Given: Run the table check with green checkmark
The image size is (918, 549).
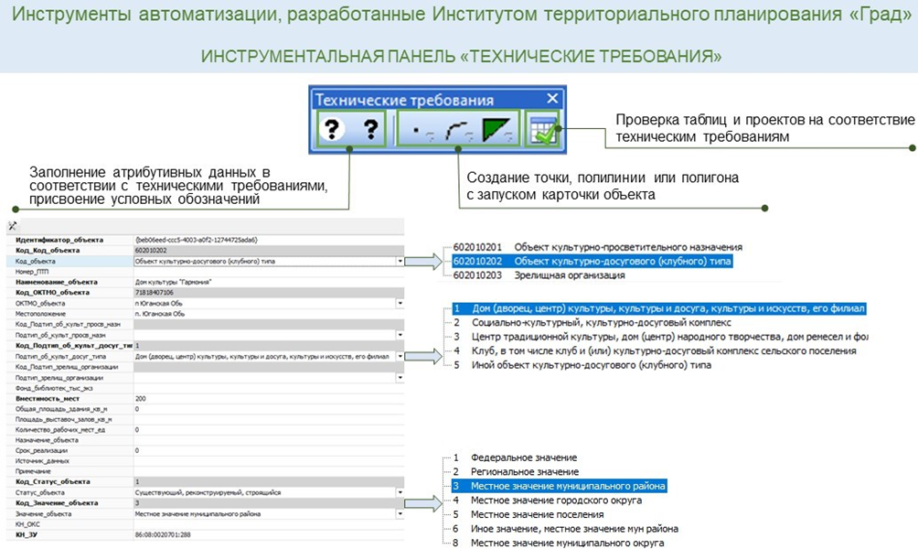Looking at the screenshot, I should [x=544, y=131].
